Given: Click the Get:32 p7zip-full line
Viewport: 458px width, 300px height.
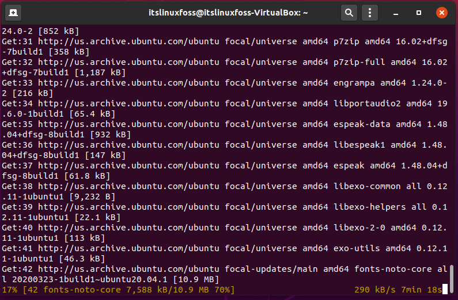Looking at the screenshot, I should 224,67.
